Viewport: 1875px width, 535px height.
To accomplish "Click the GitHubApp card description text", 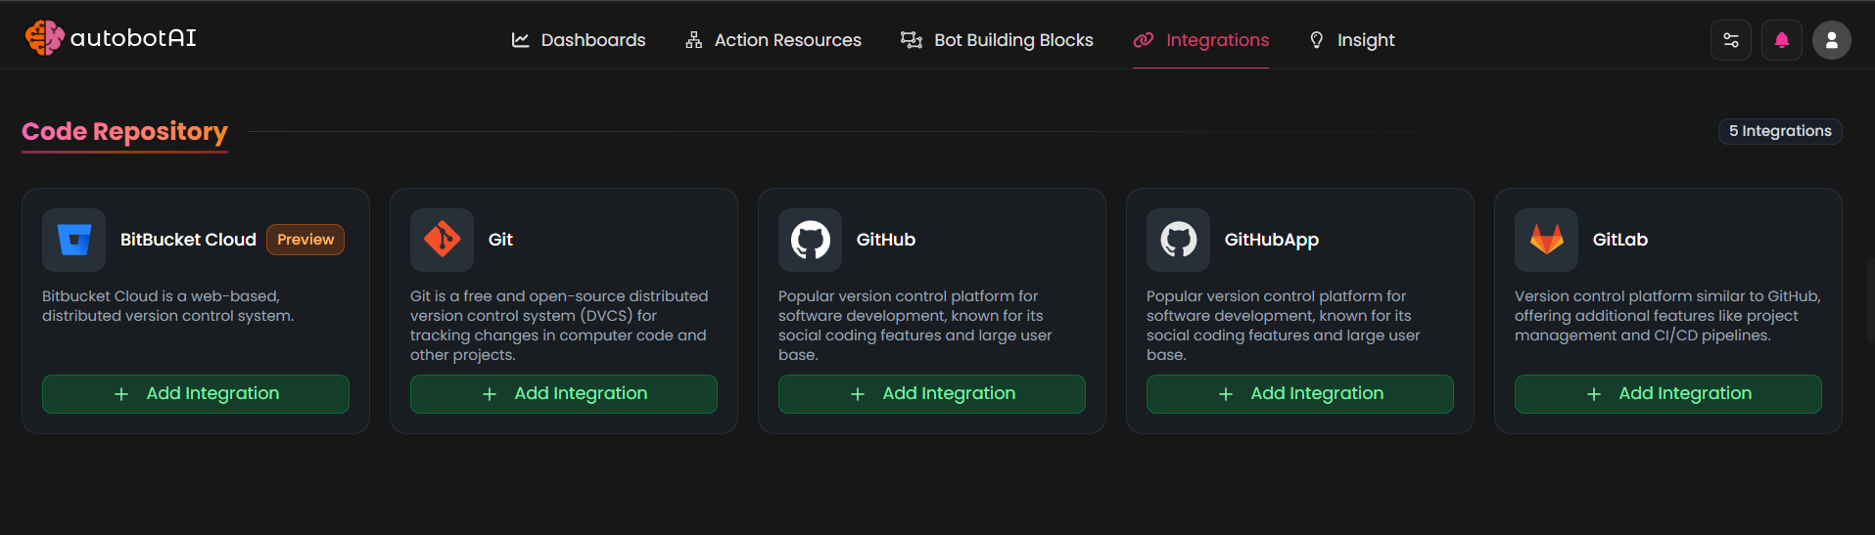I will pos(1284,326).
